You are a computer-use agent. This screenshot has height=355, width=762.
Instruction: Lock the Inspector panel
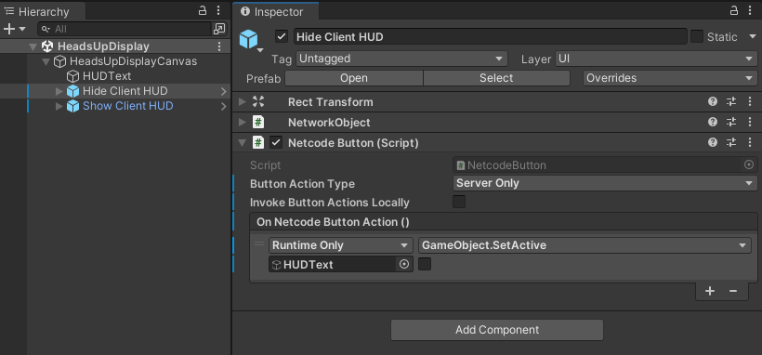733,10
